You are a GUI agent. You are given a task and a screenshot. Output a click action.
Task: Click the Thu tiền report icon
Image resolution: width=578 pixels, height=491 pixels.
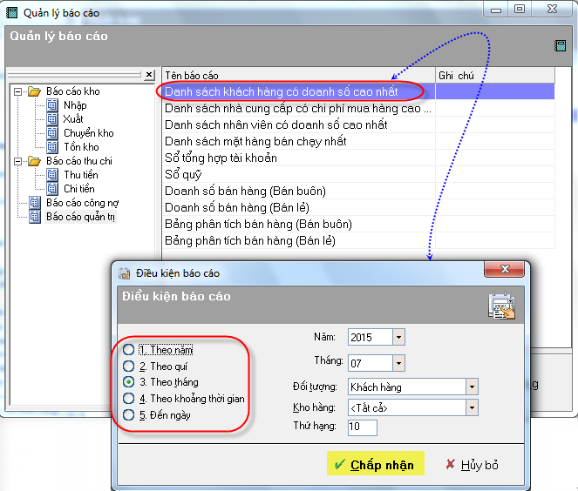click(52, 175)
